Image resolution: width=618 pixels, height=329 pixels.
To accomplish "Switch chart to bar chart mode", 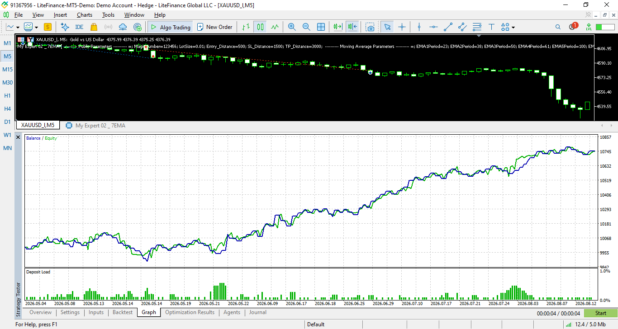I will [246, 27].
